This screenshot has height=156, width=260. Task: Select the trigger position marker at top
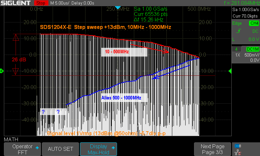click(x=118, y=7)
